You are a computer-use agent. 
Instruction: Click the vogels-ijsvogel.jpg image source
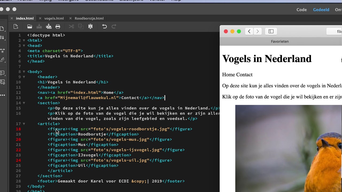[x=126, y=150]
